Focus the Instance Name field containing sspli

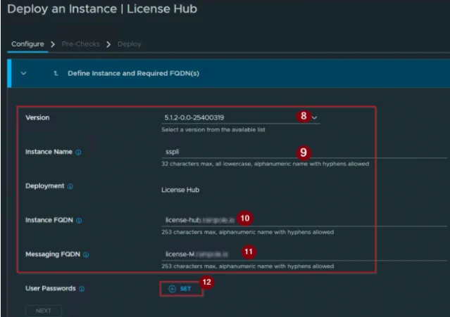point(304,152)
